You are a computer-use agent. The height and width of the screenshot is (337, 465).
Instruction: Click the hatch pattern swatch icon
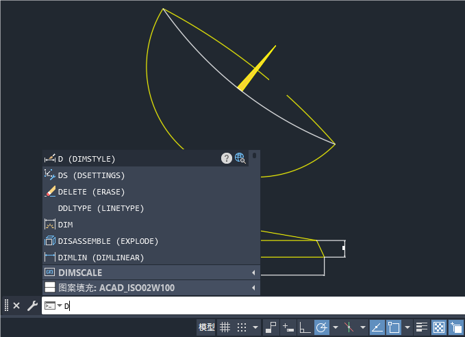point(49,287)
